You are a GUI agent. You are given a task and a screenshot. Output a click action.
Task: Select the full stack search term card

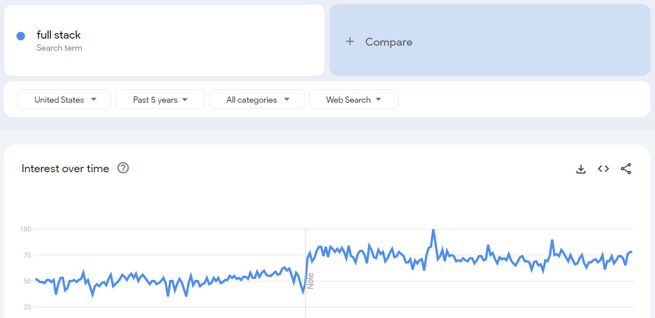coord(164,40)
